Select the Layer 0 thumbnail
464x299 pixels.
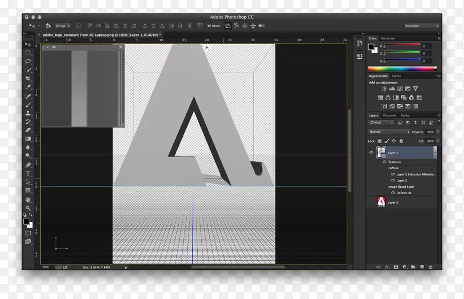[x=381, y=202]
